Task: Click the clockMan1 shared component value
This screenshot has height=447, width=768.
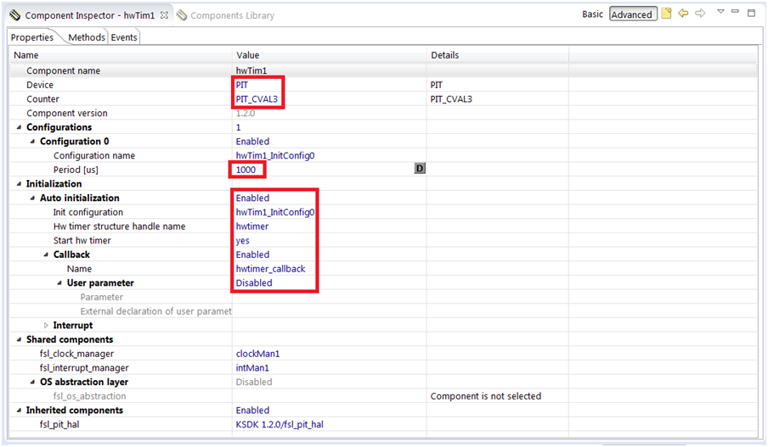Action: (257, 354)
